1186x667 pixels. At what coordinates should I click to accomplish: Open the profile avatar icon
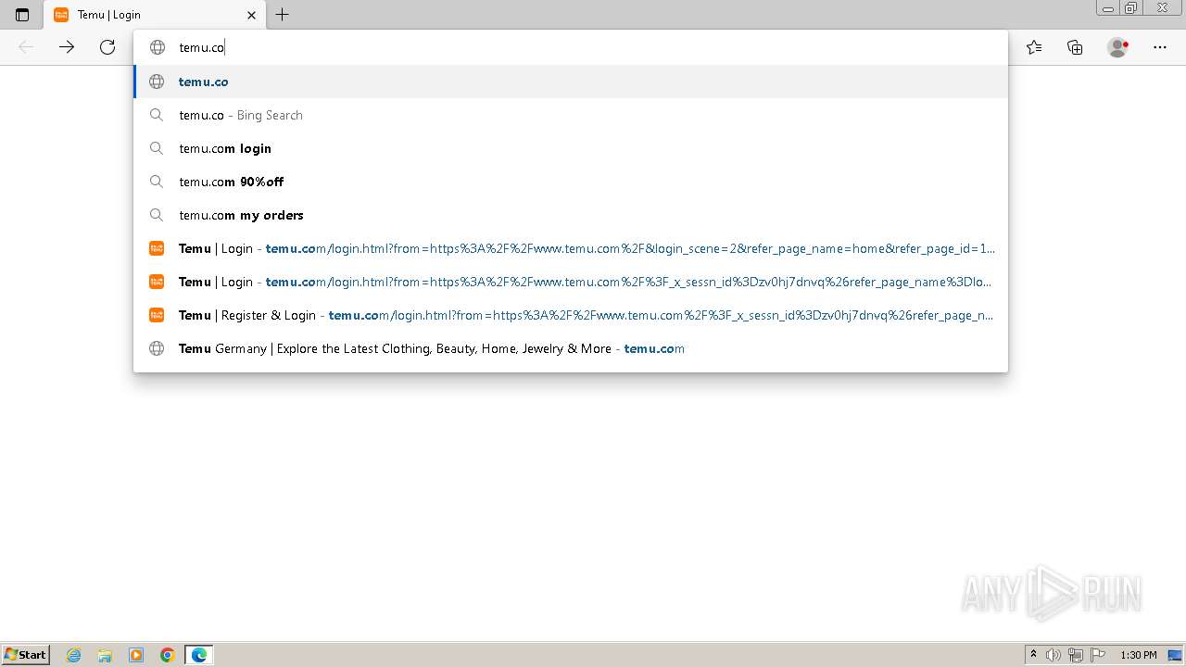click(1118, 47)
